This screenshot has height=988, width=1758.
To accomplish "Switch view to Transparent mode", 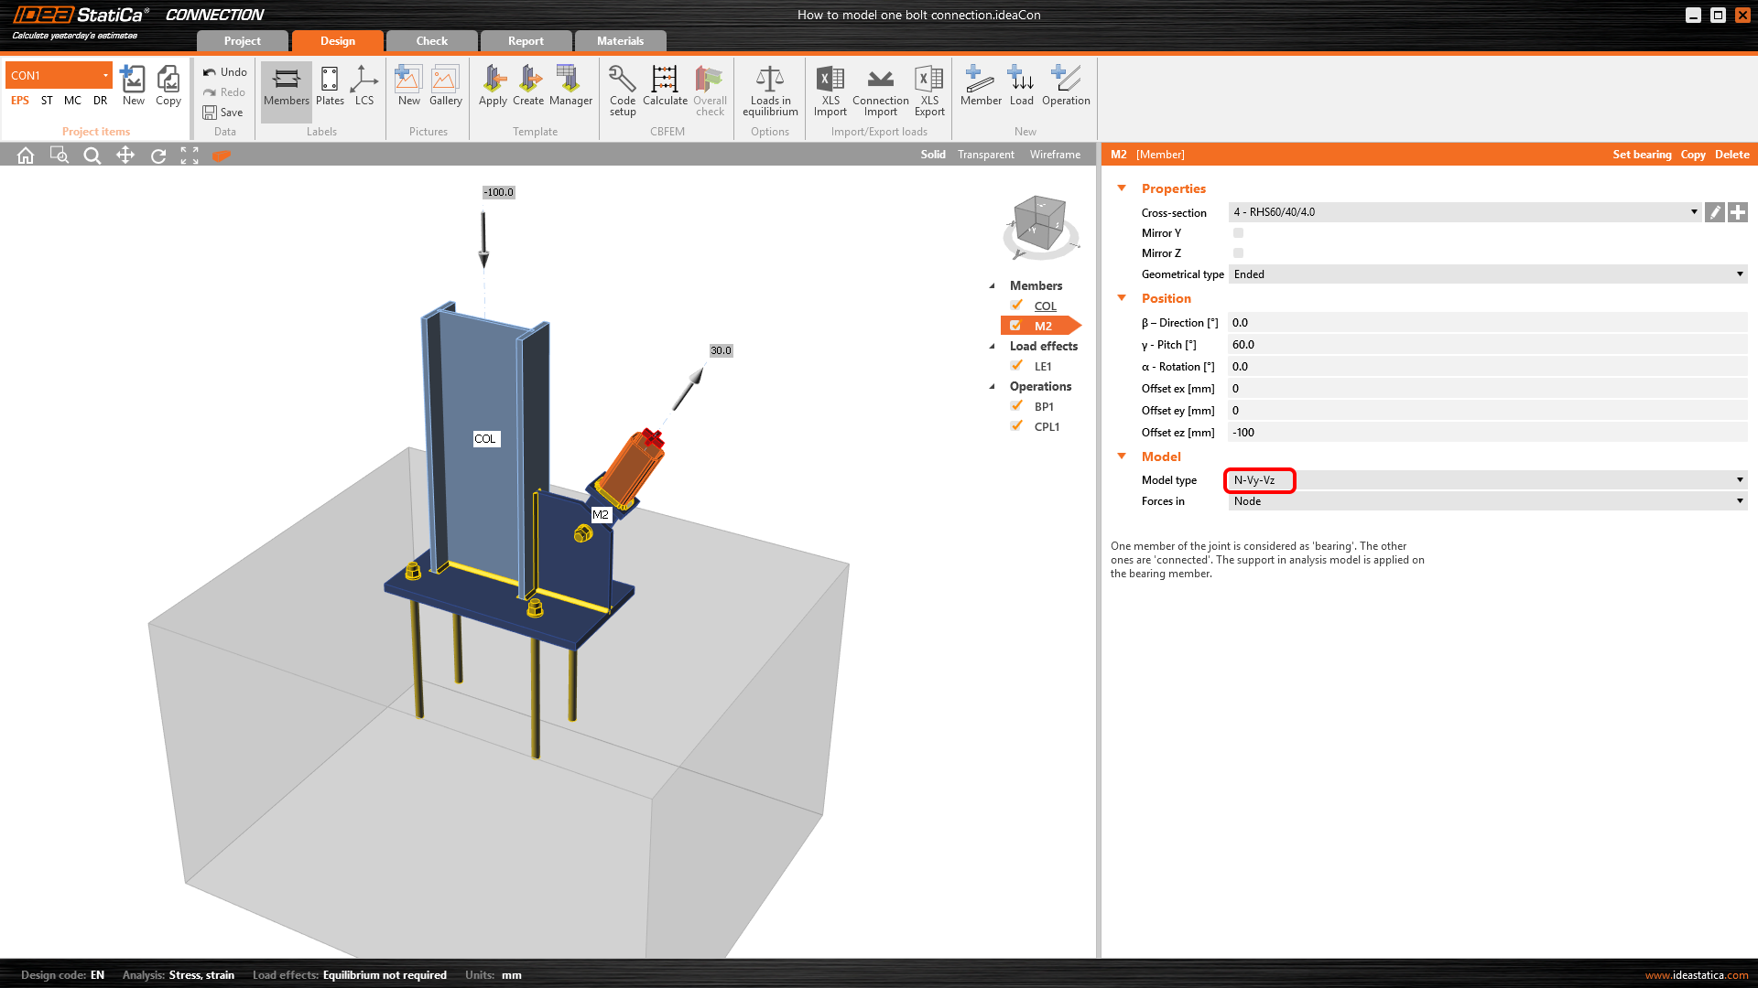I will pyautogui.click(x=985, y=155).
